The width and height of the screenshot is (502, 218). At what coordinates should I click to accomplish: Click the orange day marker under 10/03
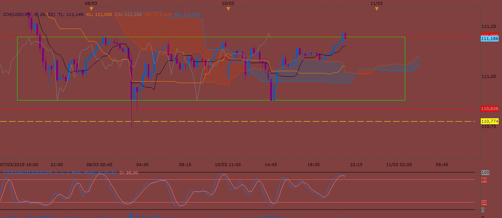click(x=228, y=9)
